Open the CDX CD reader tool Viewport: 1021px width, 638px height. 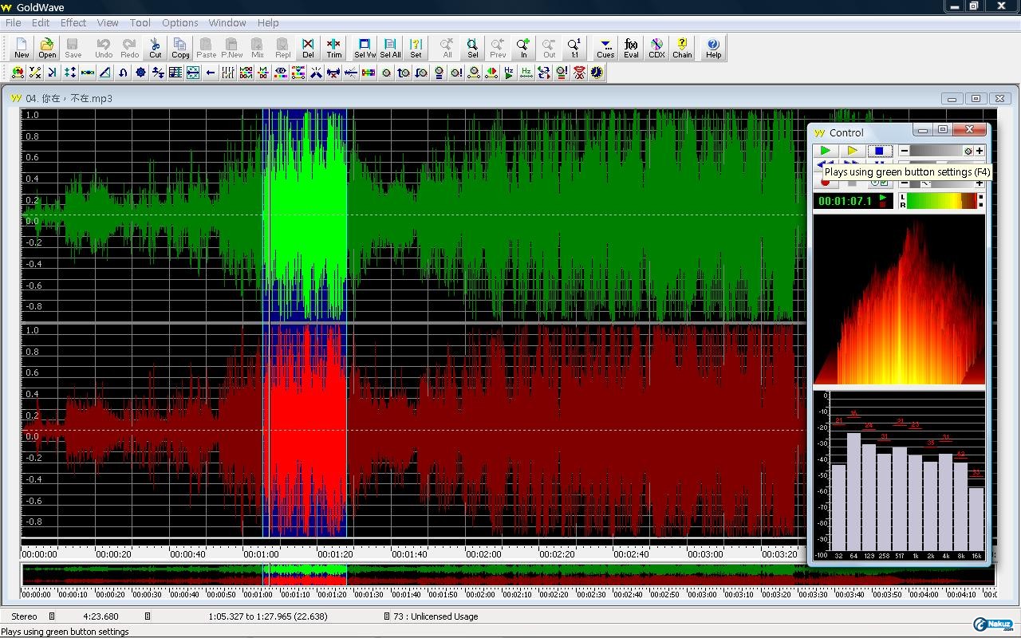click(x=656, y=48)
